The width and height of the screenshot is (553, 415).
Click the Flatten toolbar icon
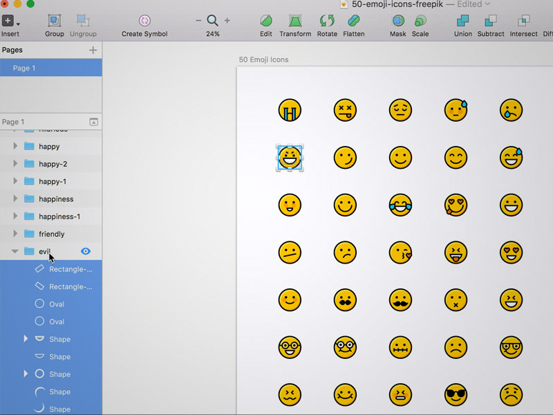click(353, 21)
